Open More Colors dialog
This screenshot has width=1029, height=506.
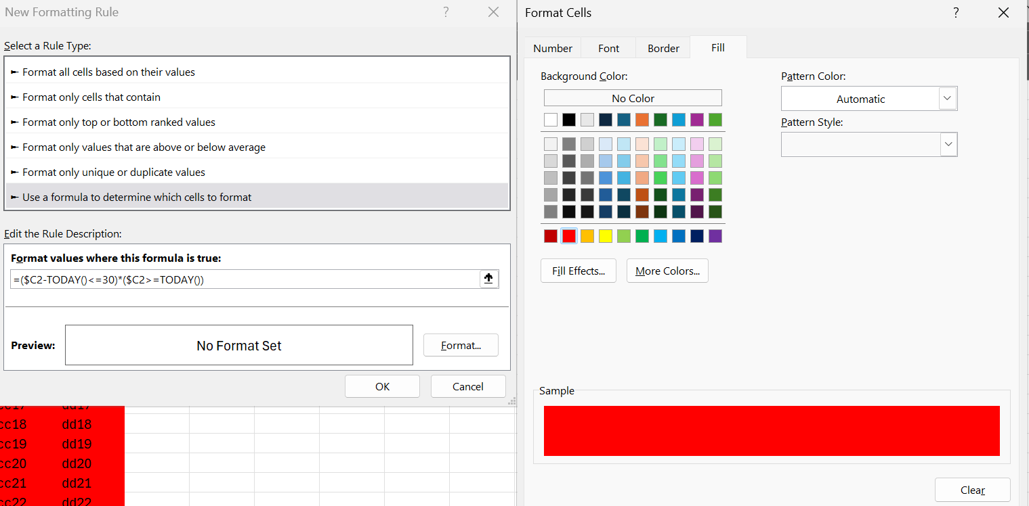(x=667, y=271)
